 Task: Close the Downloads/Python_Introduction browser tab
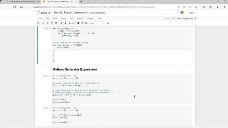(x=39, y=1)
